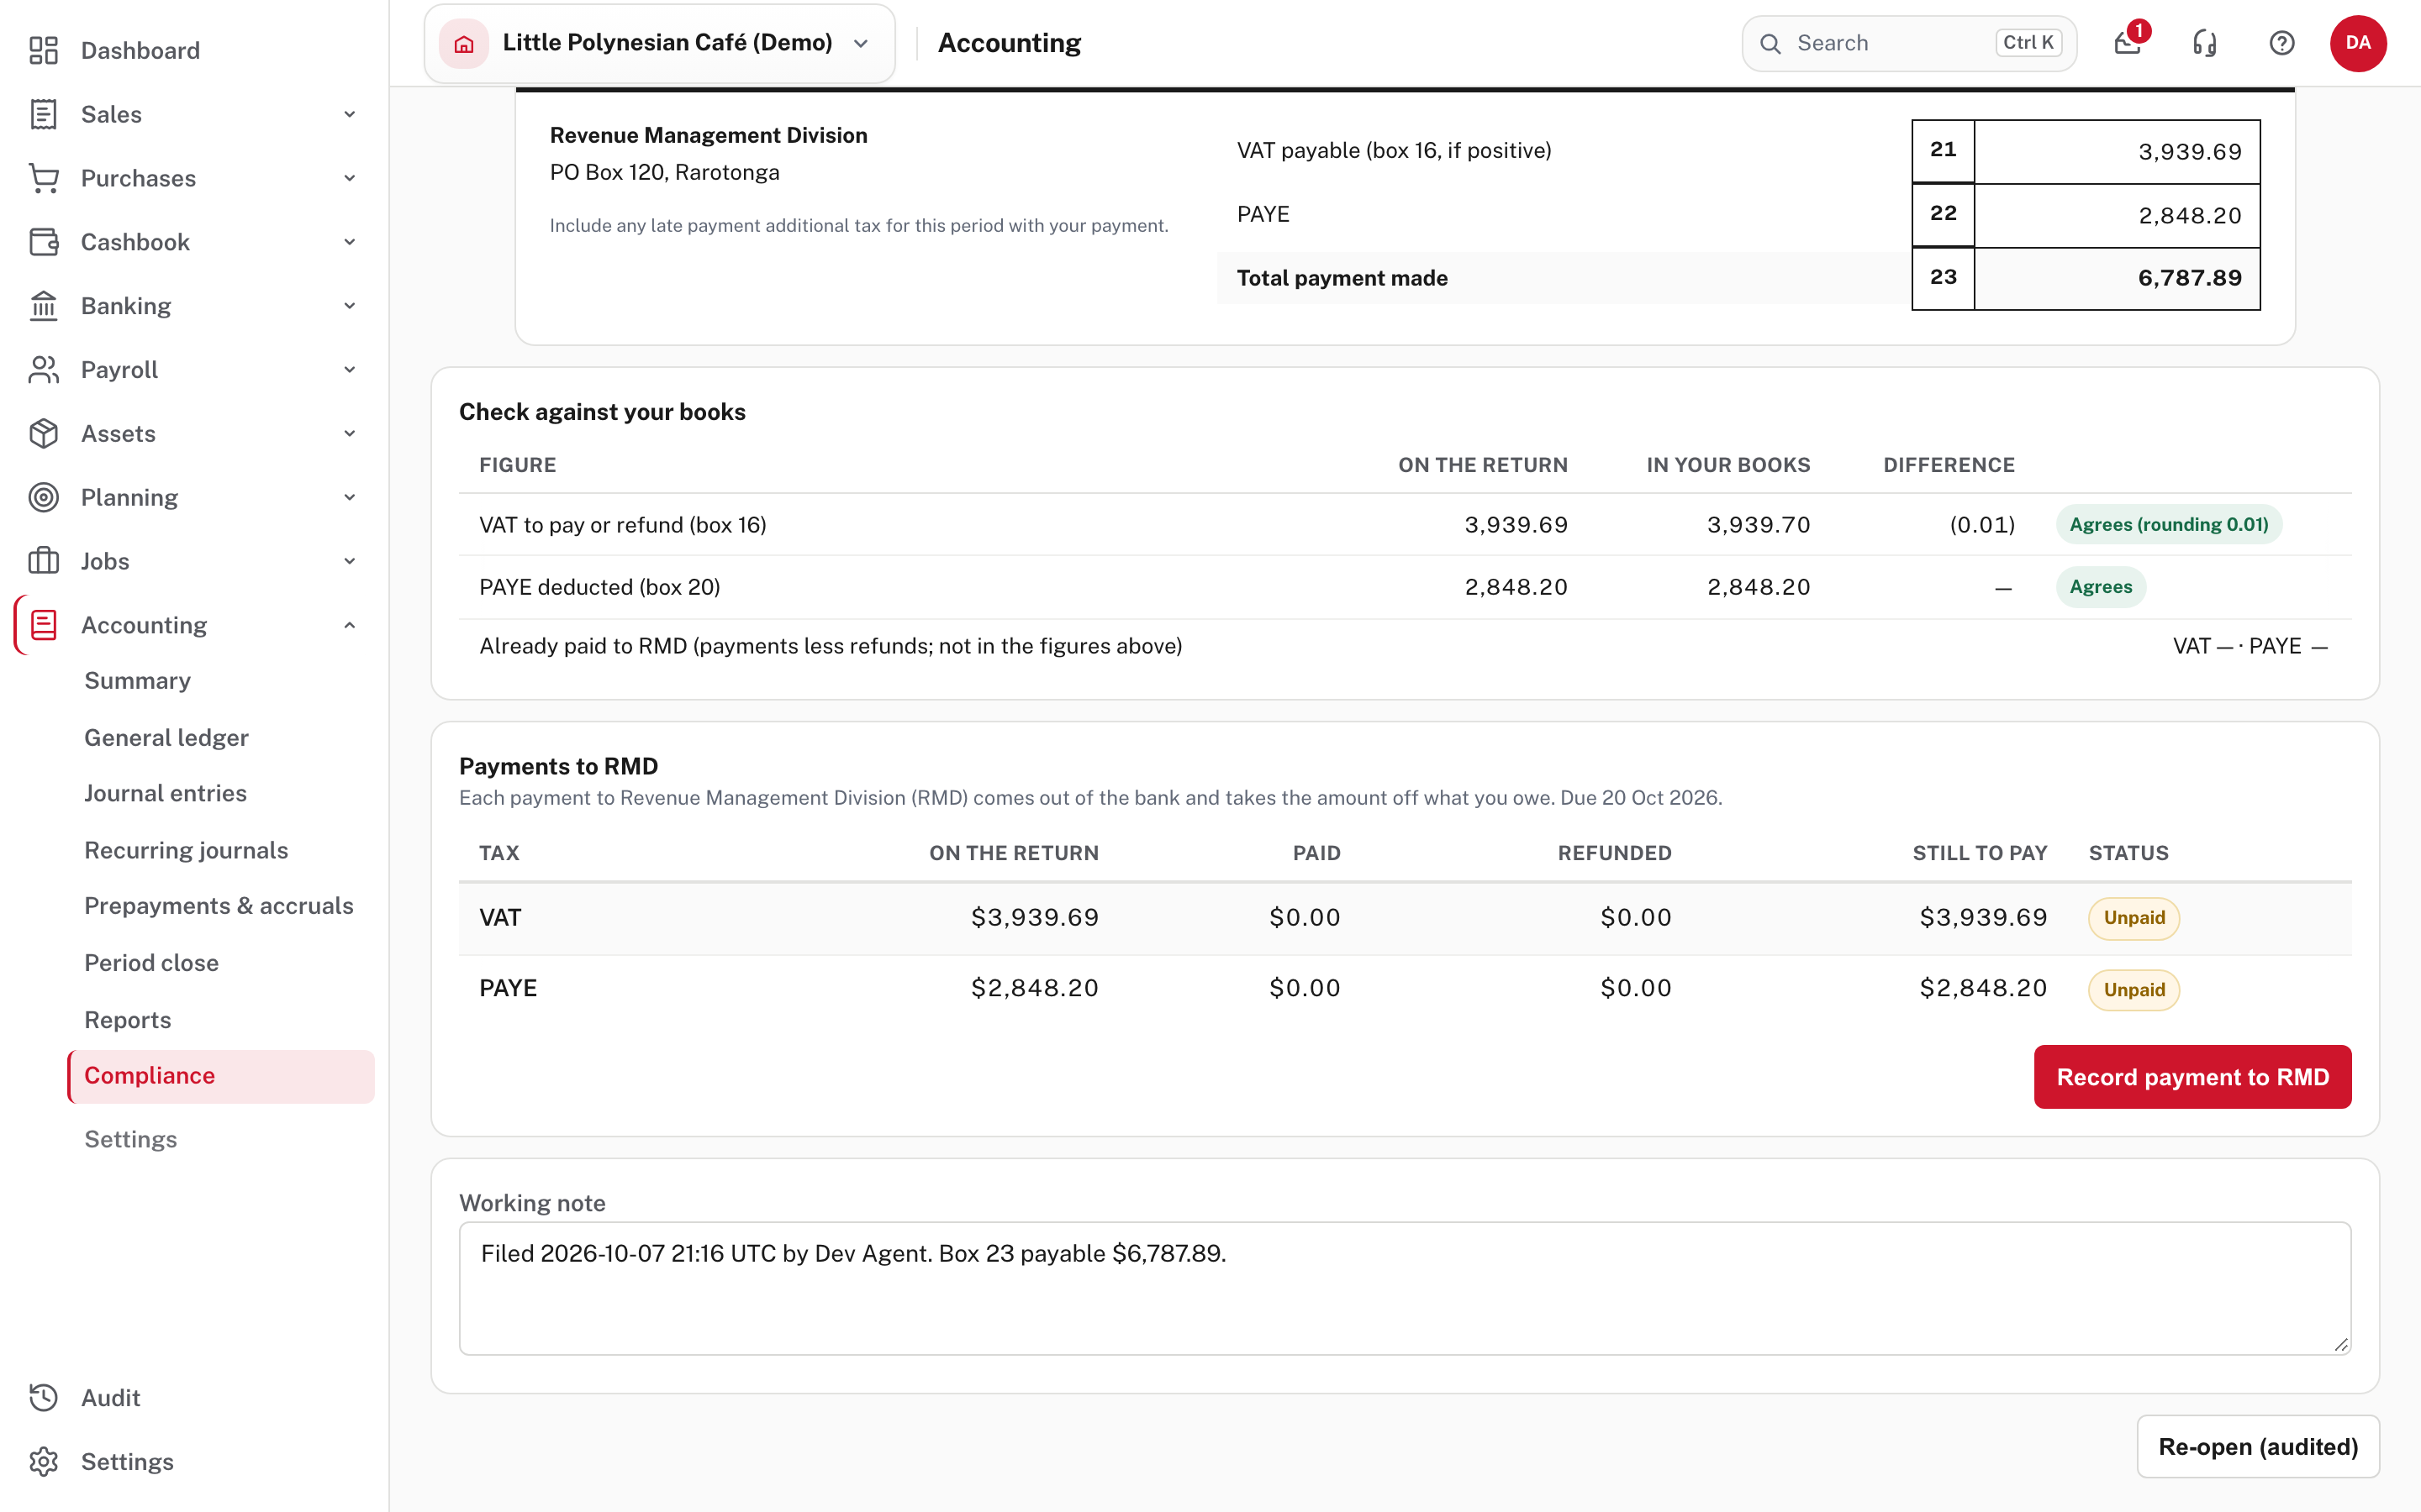Open the Audit history icon
The height and width of the screenshot is (1512, 2421).
coord(43,1397)
